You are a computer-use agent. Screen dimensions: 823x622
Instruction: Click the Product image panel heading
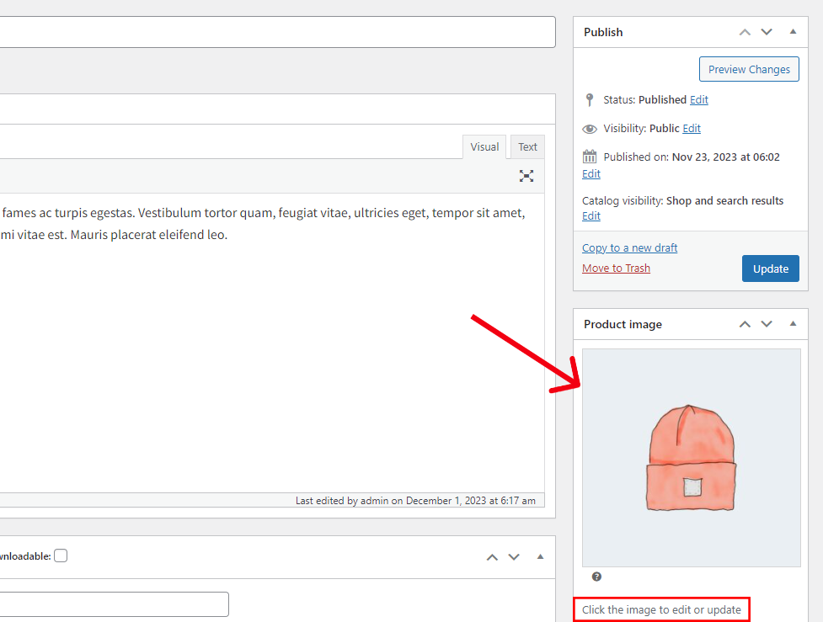click(623, 324)
